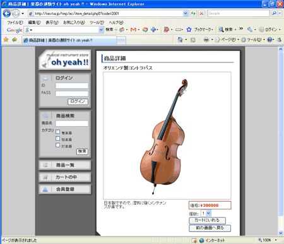Screen dimensions: 284x244
Task: Refresh the page using green arrows icon
Action: tap(193, 13)
